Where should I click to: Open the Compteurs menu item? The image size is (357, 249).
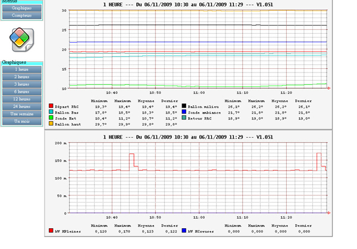pyautogui.click(x=21, y=15)
